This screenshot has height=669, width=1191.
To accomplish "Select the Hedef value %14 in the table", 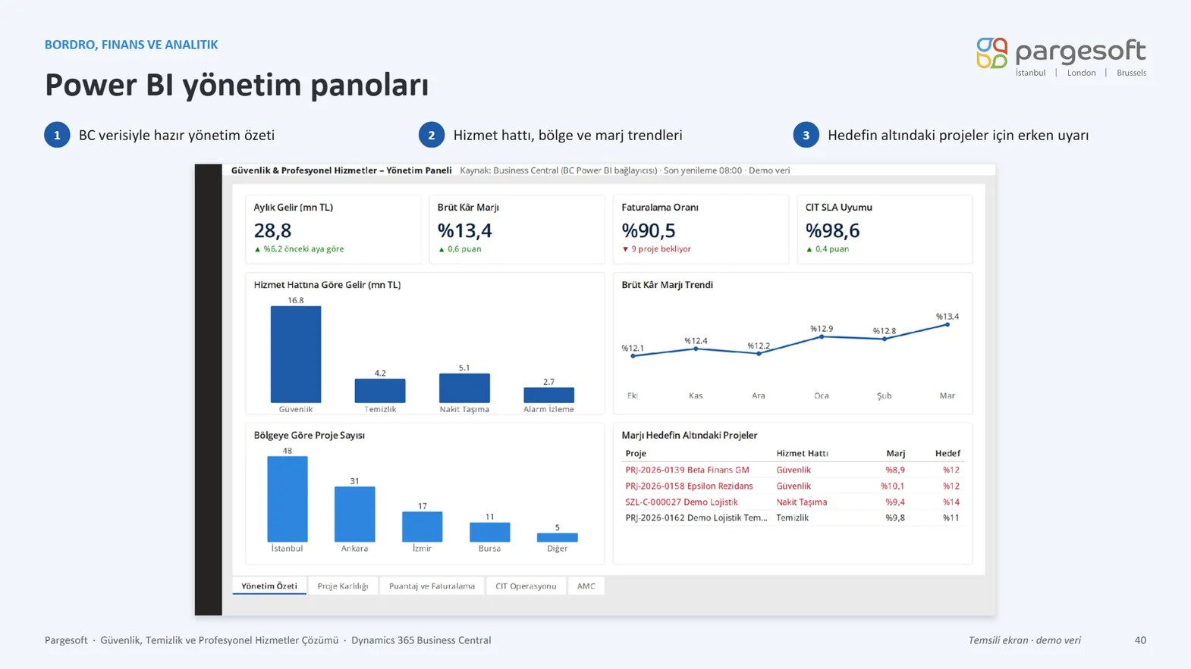I will click(951, 502).
